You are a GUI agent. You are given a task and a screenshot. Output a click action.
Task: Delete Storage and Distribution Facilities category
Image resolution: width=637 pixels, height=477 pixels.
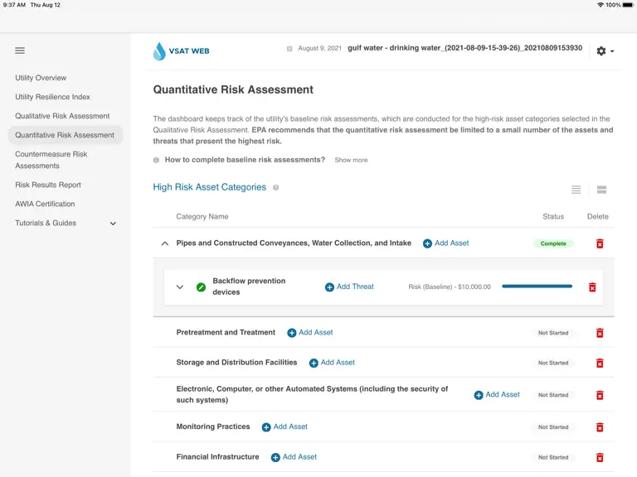coord(600,363)
